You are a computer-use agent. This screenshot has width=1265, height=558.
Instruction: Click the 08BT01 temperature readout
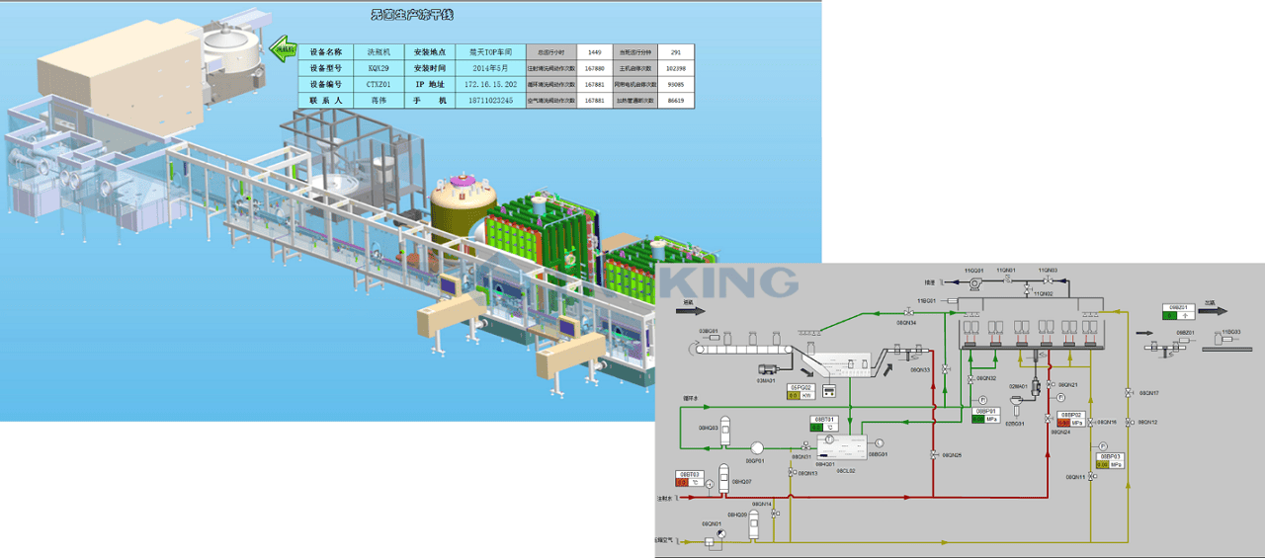pyautogui.click(x=824, y=427)
